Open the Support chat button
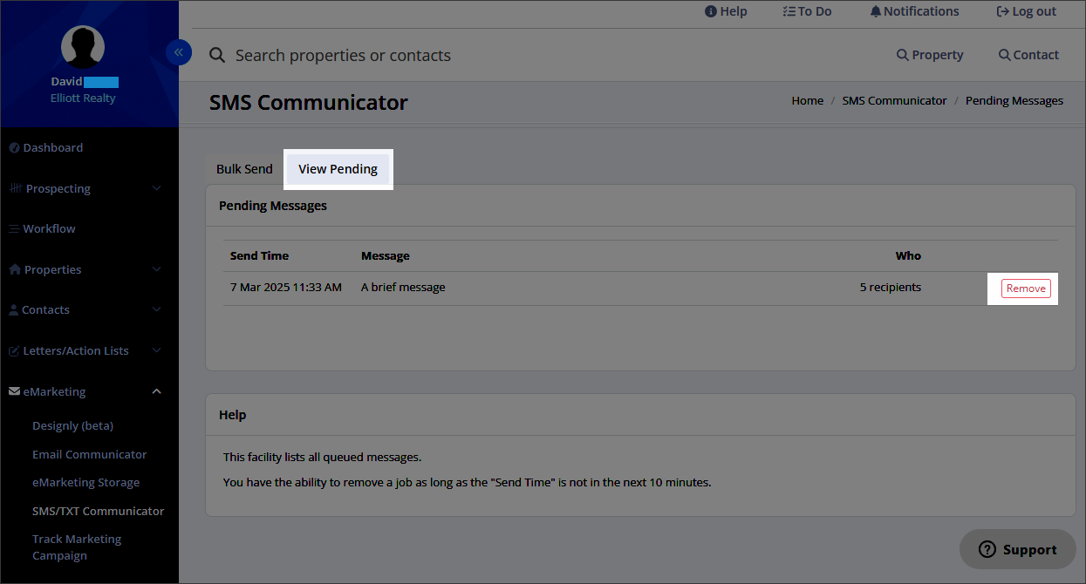Image resolution: width=1086 pixels, height=584 pixels. coord(1017,549)
